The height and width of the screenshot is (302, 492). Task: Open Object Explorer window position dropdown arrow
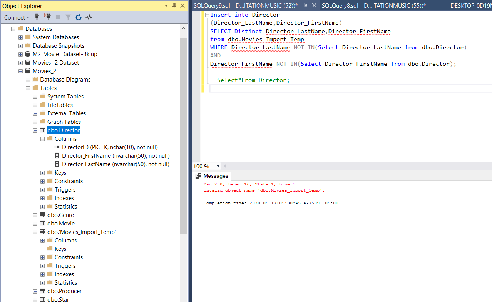tap(166, 6)
